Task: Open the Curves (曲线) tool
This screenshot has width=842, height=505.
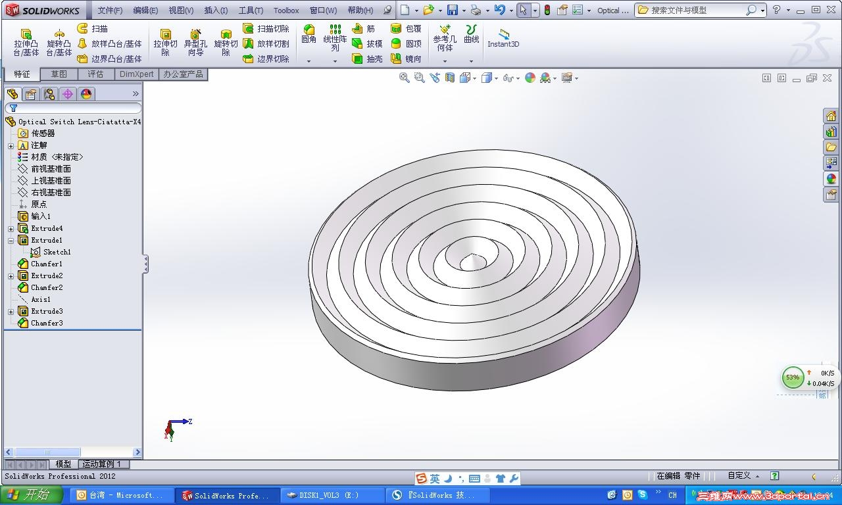Action: click(472, 34)
